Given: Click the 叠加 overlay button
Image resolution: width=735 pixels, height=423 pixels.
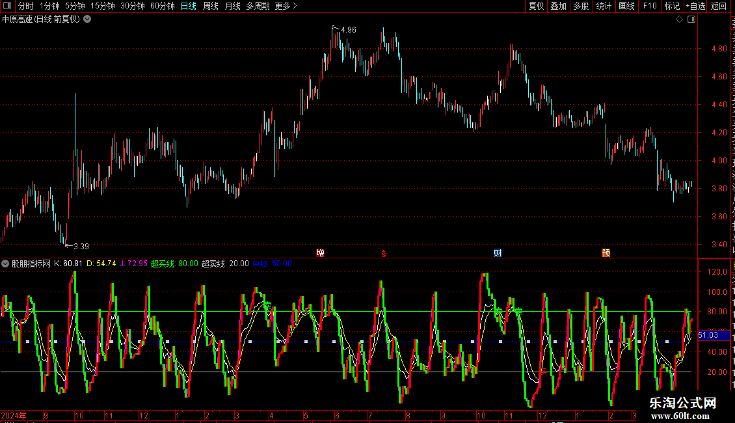Looking at the screenshot, I should 558,6.
